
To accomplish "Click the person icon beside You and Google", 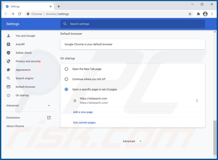I will [9, 36].
